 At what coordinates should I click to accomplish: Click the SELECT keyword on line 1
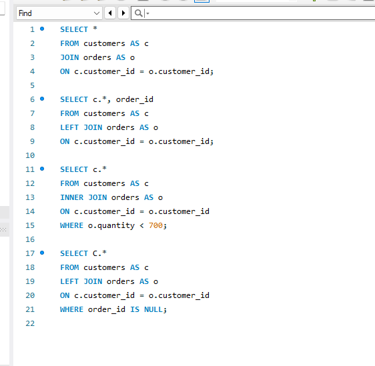(x=74, y=29)
